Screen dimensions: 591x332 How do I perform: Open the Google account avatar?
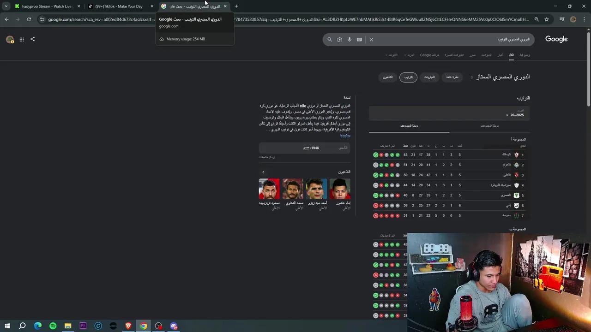10,39
